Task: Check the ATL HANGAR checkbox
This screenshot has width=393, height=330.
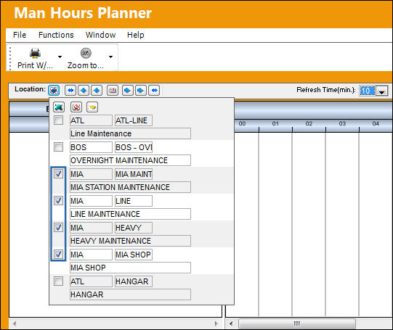Action: 58,281
